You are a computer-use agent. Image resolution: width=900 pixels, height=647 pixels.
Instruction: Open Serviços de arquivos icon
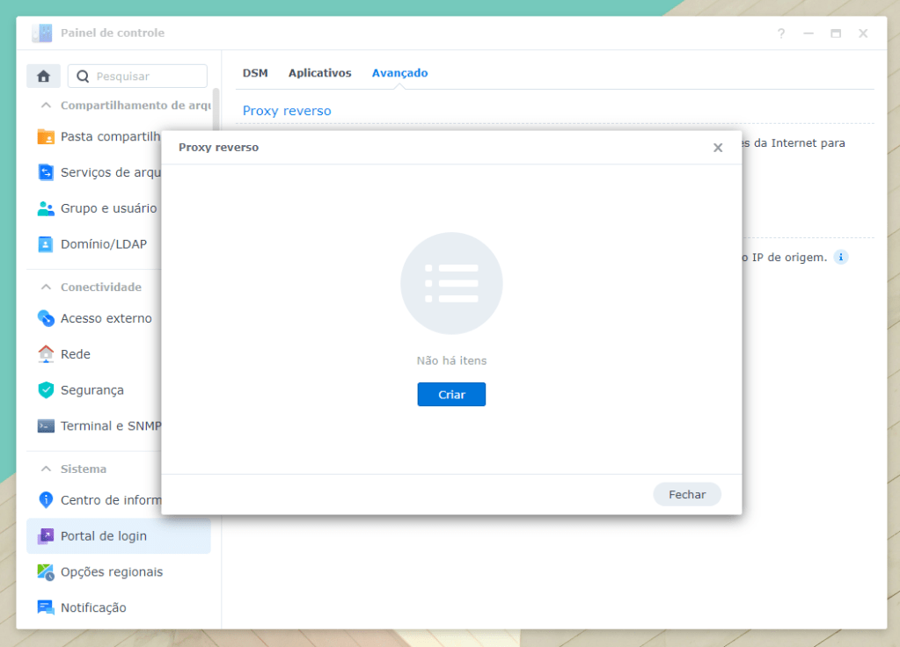coord(46,172)
